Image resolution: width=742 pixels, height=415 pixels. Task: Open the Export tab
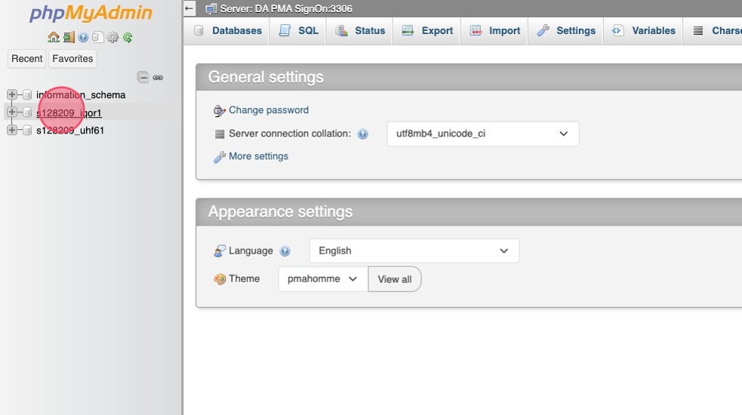[x=427, y=31]
